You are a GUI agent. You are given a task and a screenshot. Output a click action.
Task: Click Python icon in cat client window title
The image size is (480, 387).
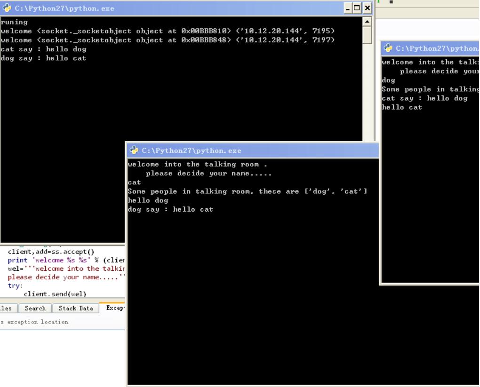pyautogui.click(x=134, y=150)
